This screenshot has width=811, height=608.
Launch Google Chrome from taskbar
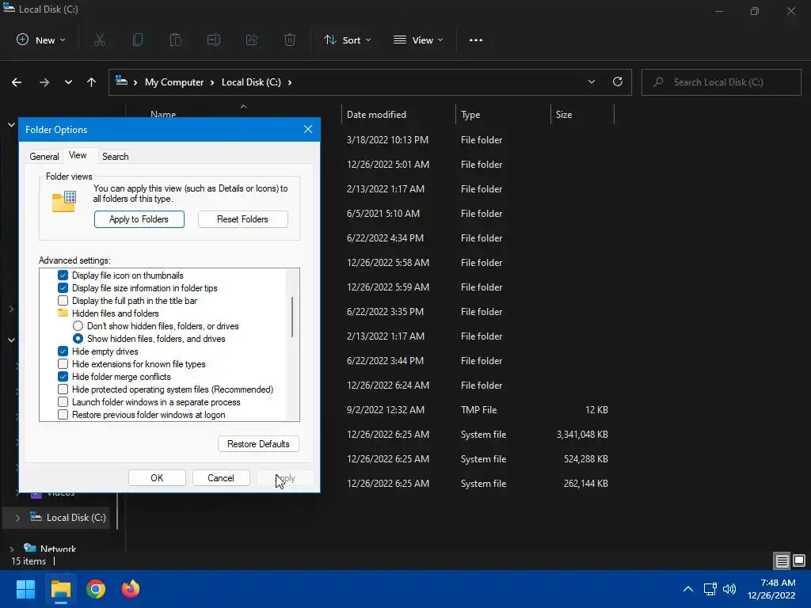tap(96, 589)
